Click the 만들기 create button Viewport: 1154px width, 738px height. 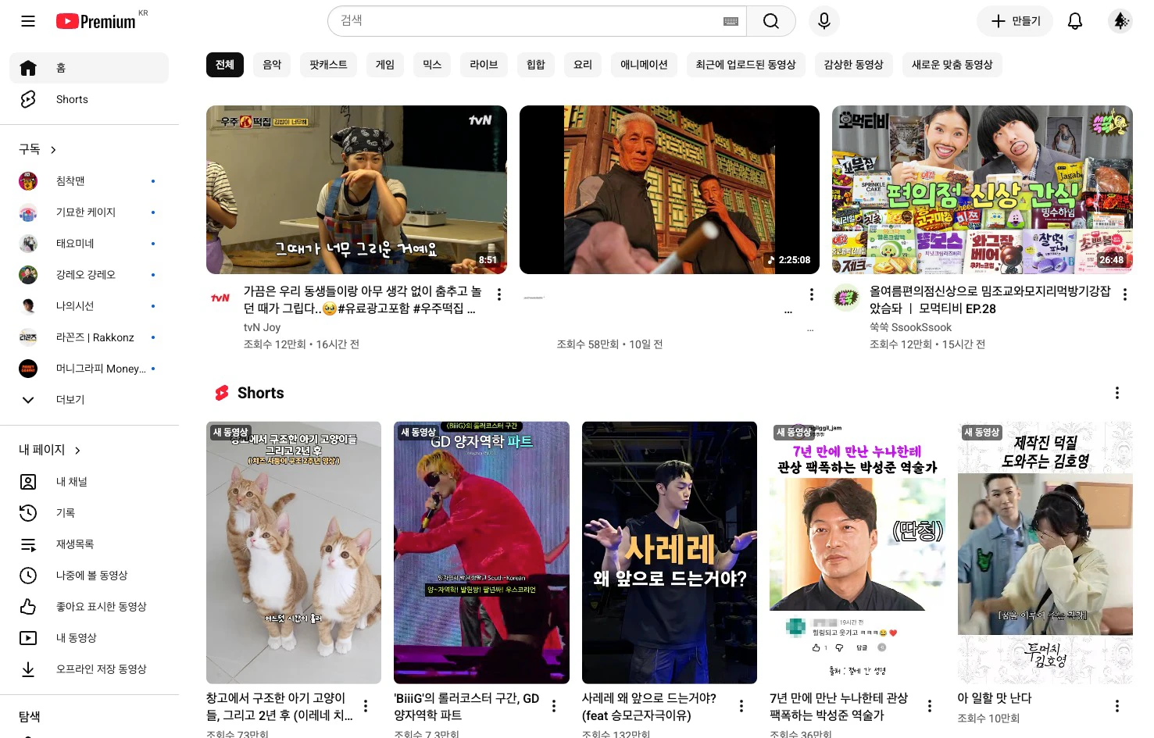[x=1015, y=21]
